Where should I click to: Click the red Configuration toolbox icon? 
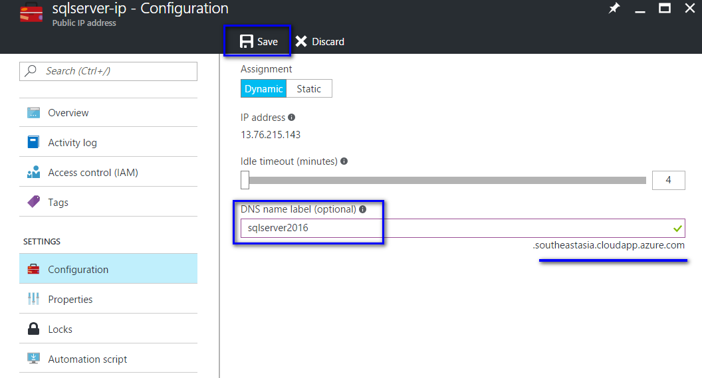coord(34,269)
